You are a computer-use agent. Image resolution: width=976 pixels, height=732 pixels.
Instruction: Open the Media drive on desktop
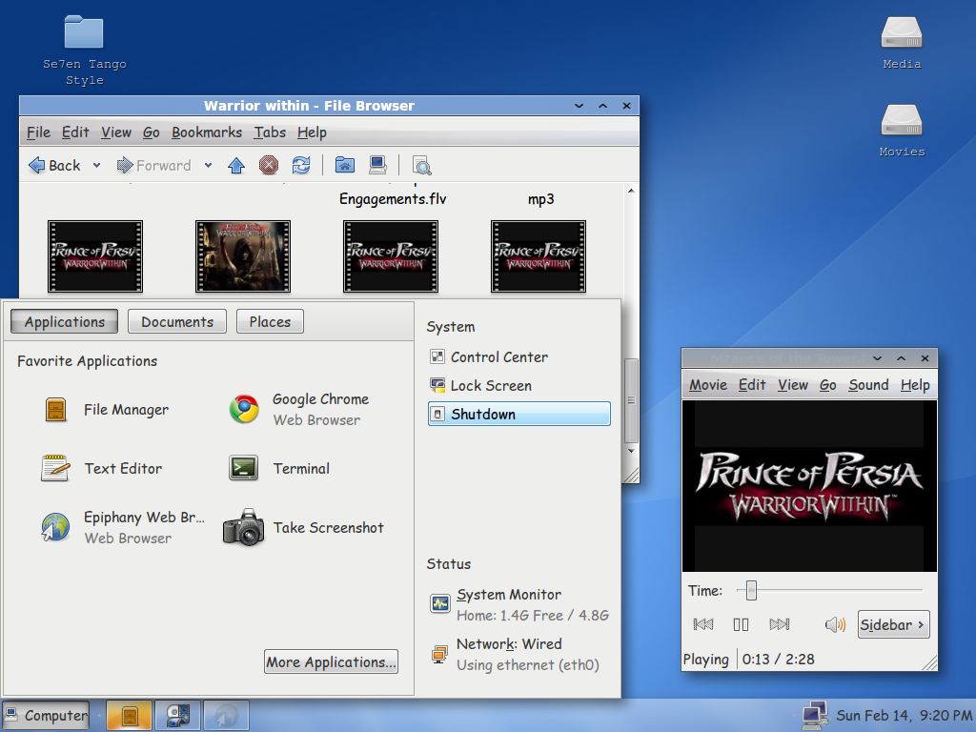click(902, 42)
